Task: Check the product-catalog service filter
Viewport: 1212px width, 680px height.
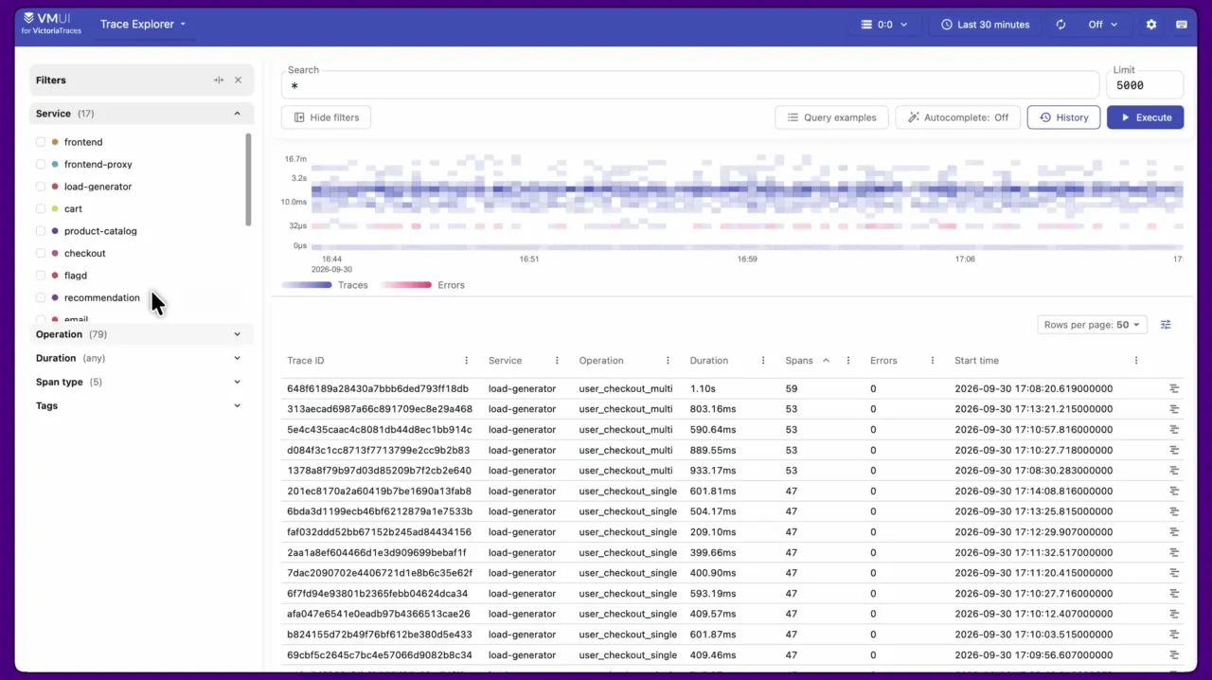Action: coord(41,231)
